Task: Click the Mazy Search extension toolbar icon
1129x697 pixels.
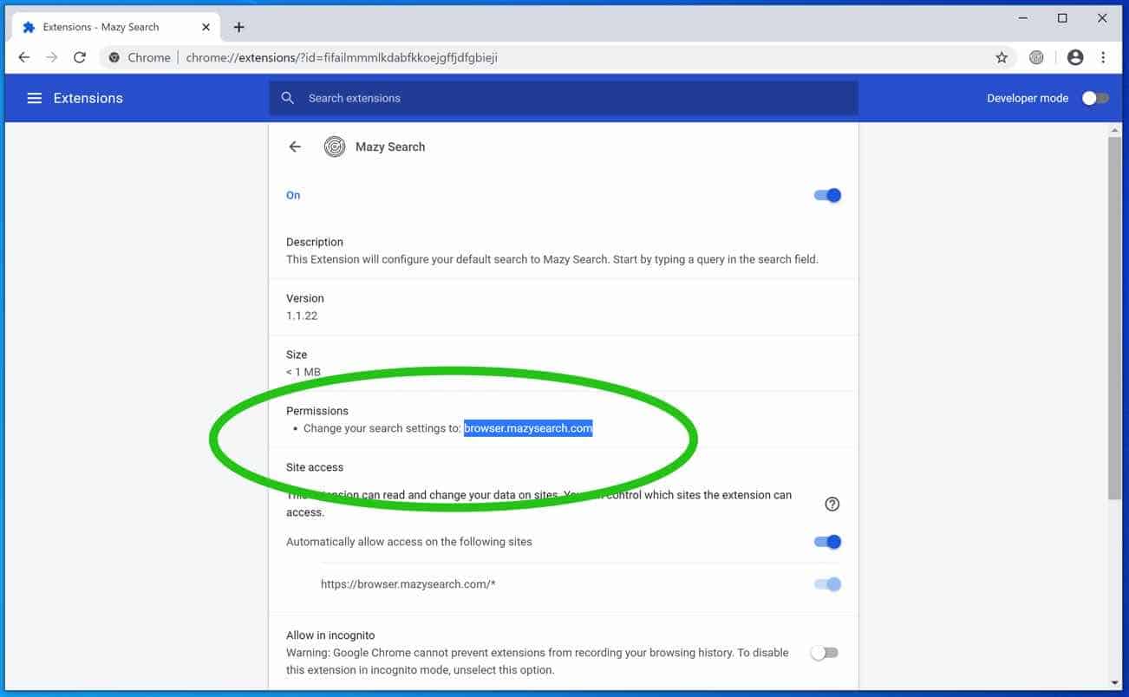Action: coord(1036,57)
